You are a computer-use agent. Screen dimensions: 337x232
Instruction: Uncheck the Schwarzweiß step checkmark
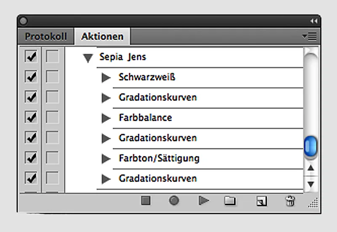click(30, 77)
